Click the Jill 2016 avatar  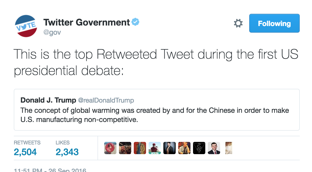(155, 148)
